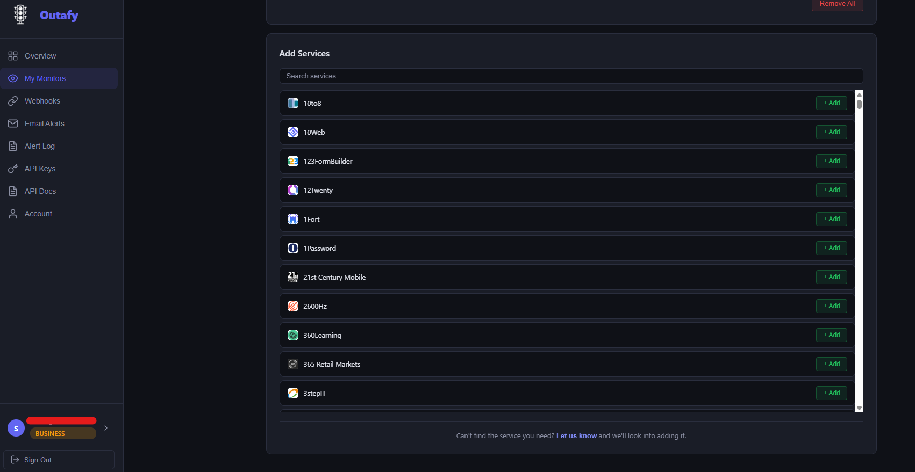Image resolution: width=915 pixels, height=472 pixels.
Task: Add the 21st Century Mobile service
Action: 831,277
